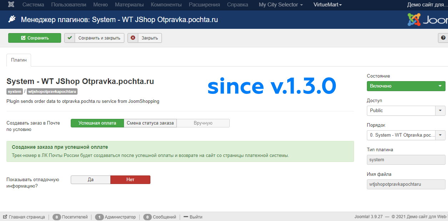Click the green checkmark icon on Save & Close
Image resolution: width=448 pixels, height=221 pixels.
coord(70,38)
